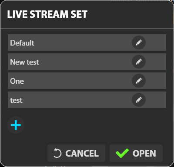
Task: Click the LIVE STREAM SET dialog title
Action: [x=47, y=14]
